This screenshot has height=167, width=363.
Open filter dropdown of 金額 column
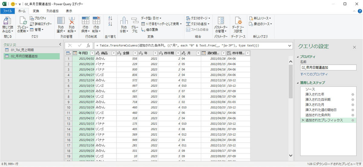point(135,53)
